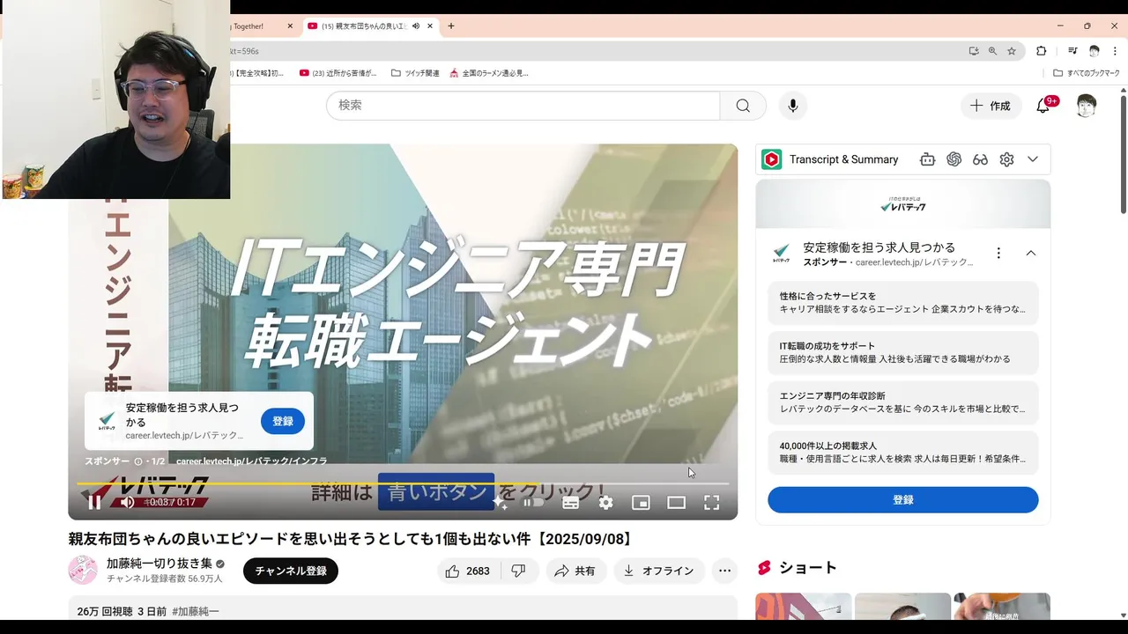
Task: Click the glasses icon in Transcript & Summary
Action: pos(980,159)
